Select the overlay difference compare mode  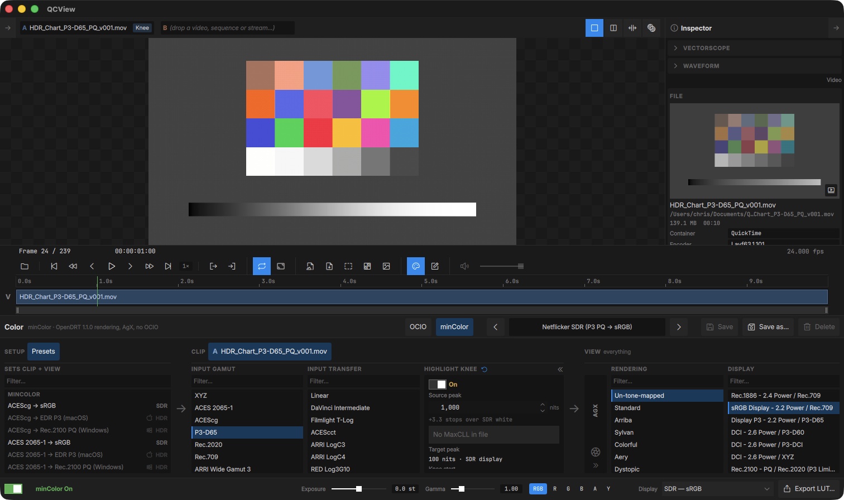coord(651,28)
